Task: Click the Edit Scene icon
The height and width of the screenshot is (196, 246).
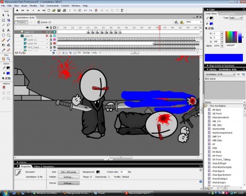Action: (x=176, y=22)
